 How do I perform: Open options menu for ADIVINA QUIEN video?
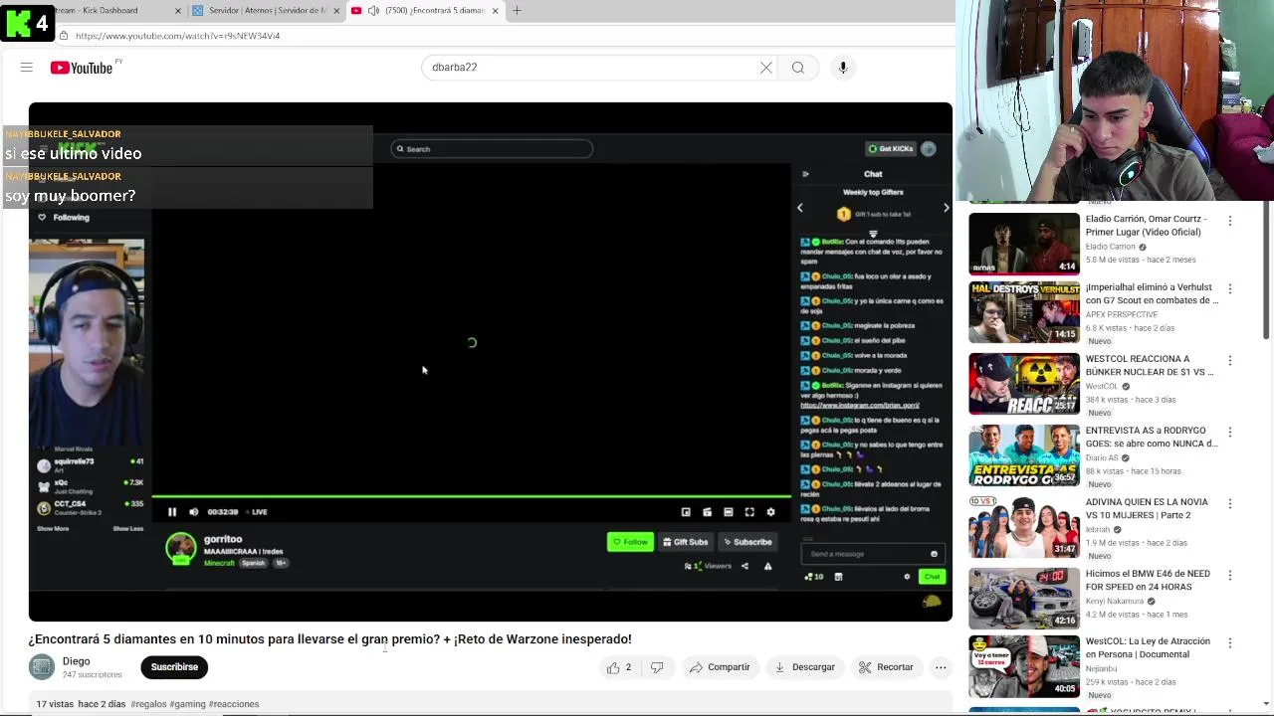click(1230, 504)
